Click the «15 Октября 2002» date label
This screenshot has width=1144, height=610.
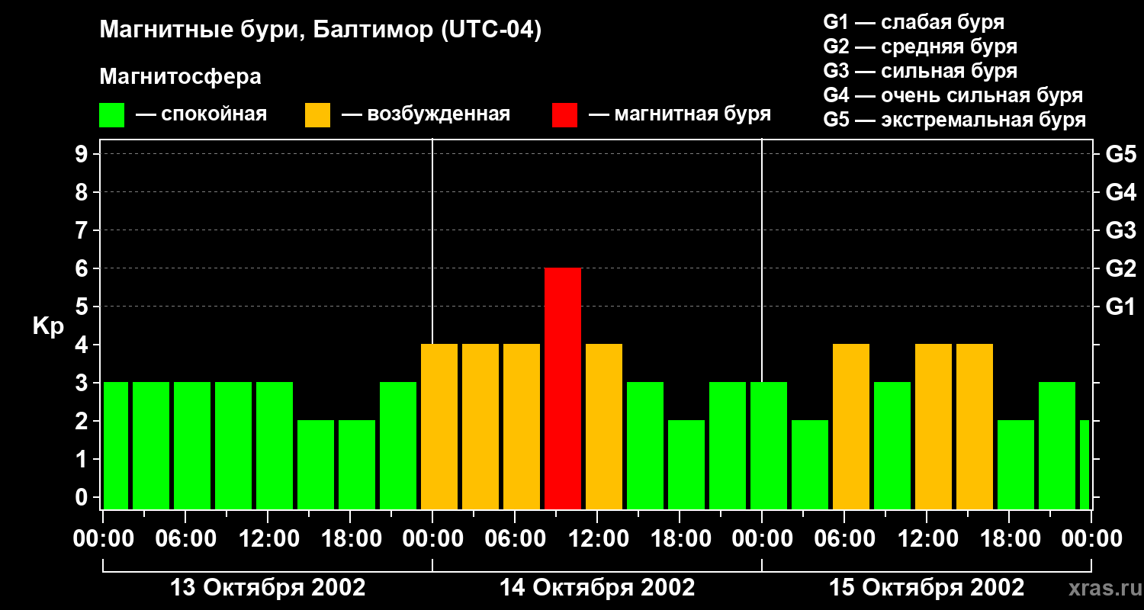tap(927, 588)
